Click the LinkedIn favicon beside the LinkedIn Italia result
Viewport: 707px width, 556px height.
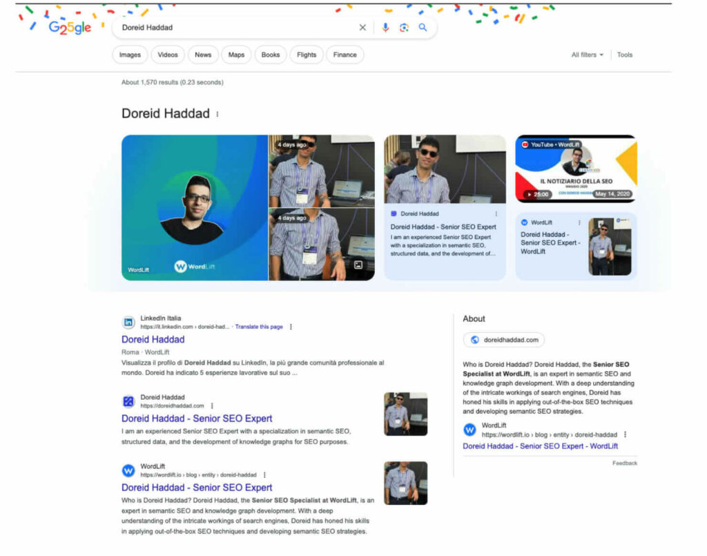pyautogui.click(x=128, y=322)
